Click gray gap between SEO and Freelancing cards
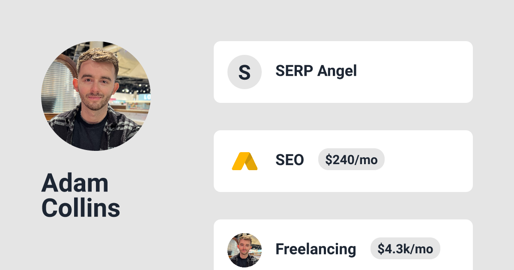The width and height of the screenshot is (514, 270). pos(343,206)
